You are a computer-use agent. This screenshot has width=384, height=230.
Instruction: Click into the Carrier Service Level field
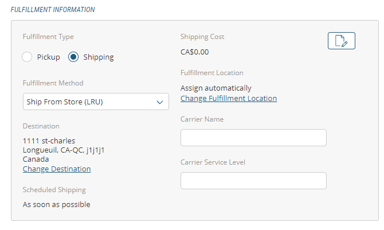253,181
